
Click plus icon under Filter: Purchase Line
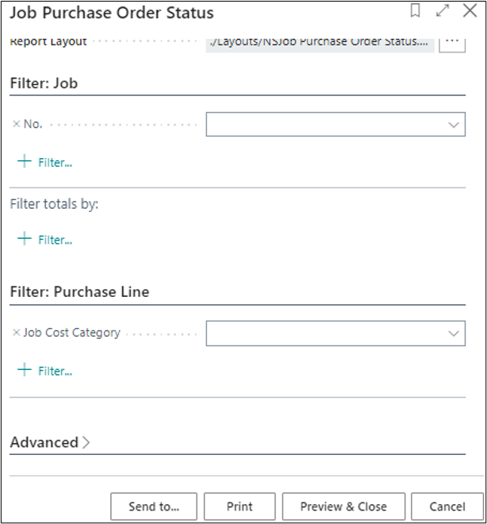(25, 370)
